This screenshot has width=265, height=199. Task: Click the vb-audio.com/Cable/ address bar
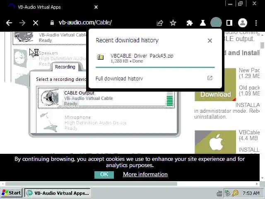pyautogui.click(x=85, y=22)
